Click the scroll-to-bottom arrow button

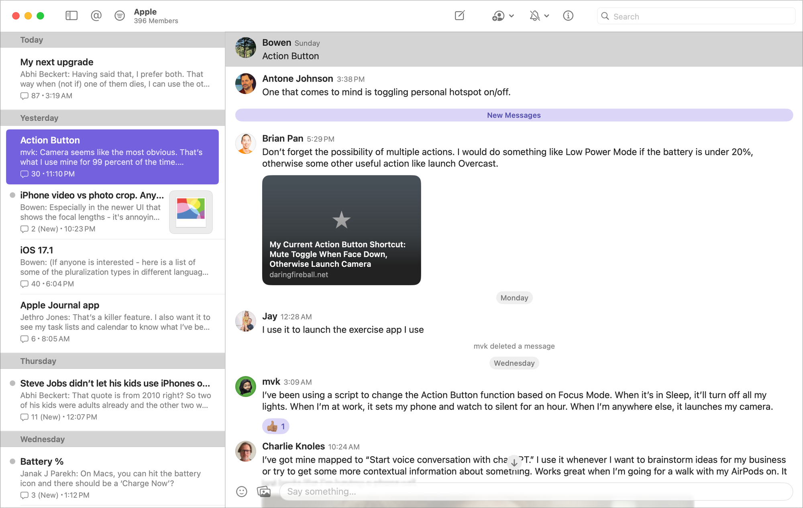point(514,463)
